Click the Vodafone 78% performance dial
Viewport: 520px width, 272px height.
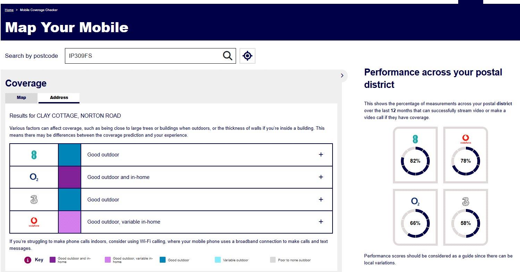[466, 161]
